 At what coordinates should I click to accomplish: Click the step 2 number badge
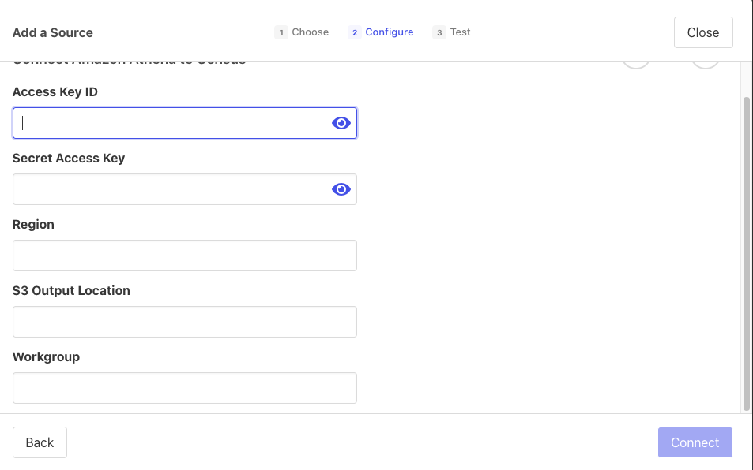[x=355, y=32]
